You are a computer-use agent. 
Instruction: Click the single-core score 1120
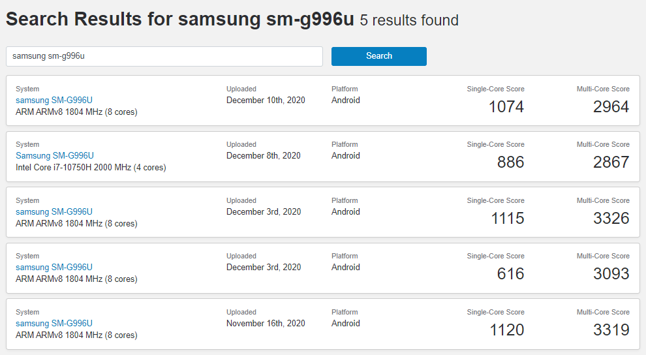(x=506, y=330)
